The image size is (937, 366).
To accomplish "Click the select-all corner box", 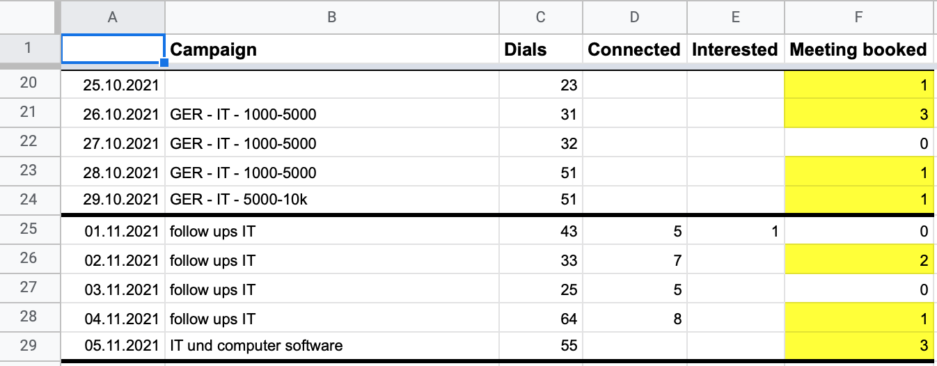I will (x=29, y=17).
